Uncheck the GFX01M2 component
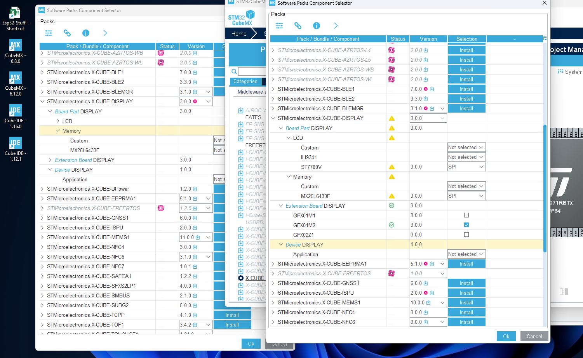Screen dimensions: 583x358 coord(466,224)
